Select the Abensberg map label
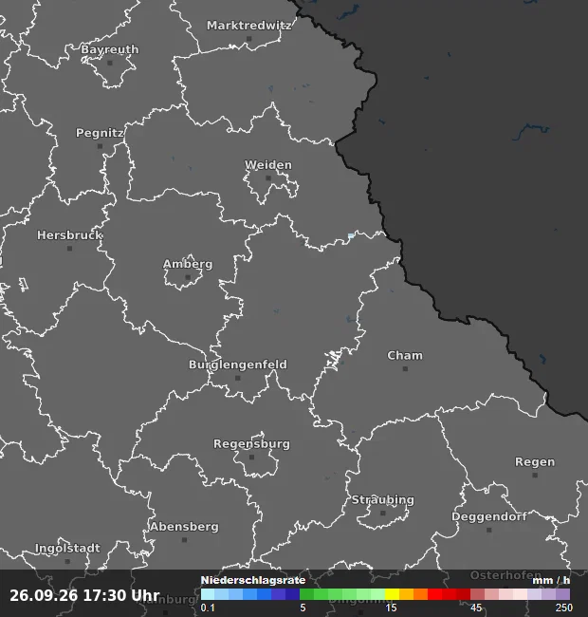The image size is (588, 617). (x=184, y=527)
